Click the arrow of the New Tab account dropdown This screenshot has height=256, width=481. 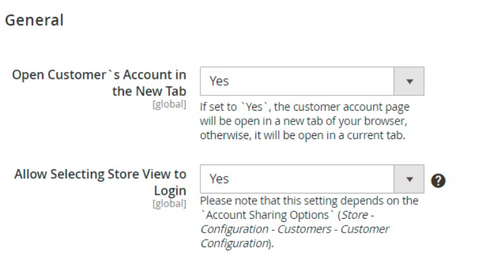click(x=409, y=81)
